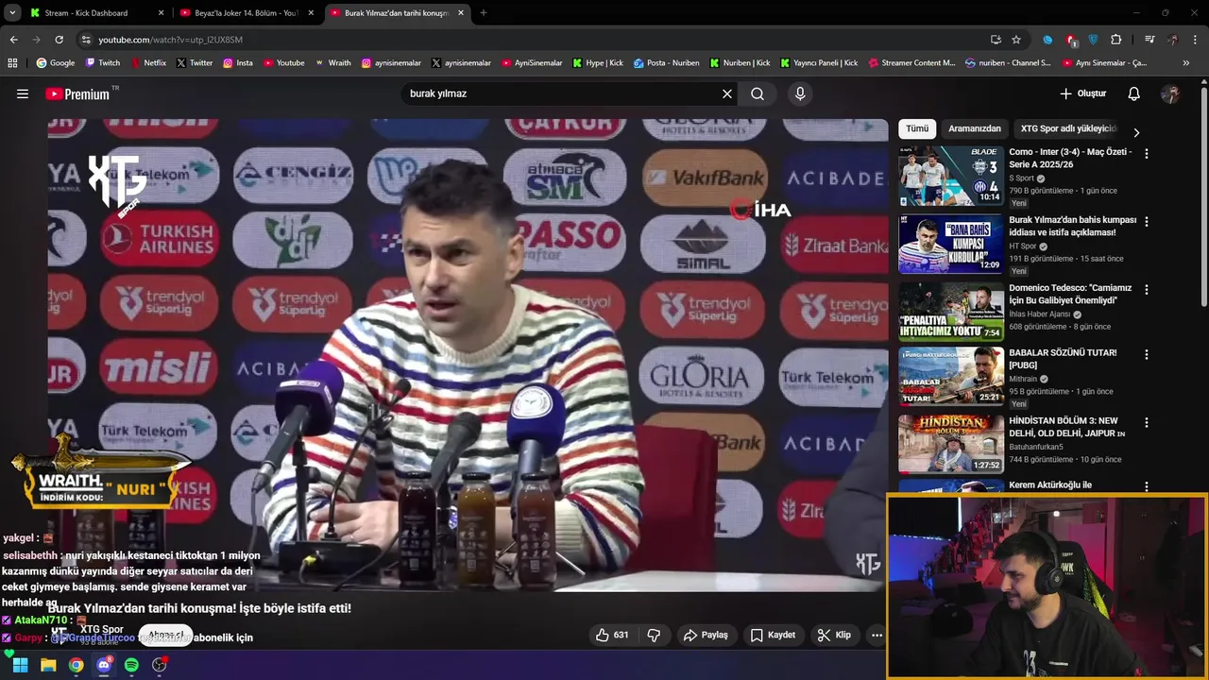Open the Yayıncı Paneli | Kick bookmark
Viewport: 1209px width, 680px height.
point(819,63)
